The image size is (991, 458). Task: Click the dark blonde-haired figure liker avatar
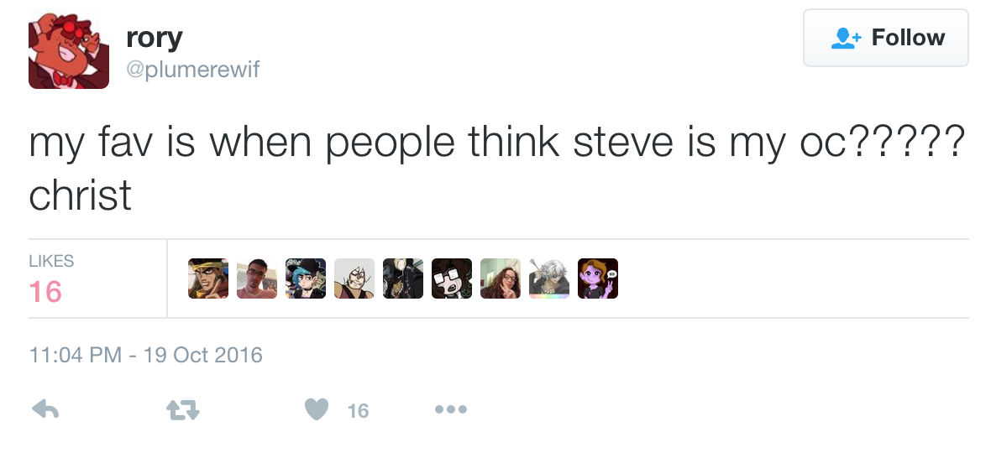tap(403, 278)
